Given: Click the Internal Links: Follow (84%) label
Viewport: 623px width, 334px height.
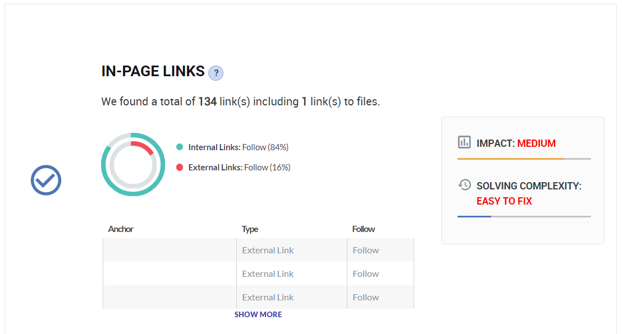Looking at the screenshot, I should 238,147.
